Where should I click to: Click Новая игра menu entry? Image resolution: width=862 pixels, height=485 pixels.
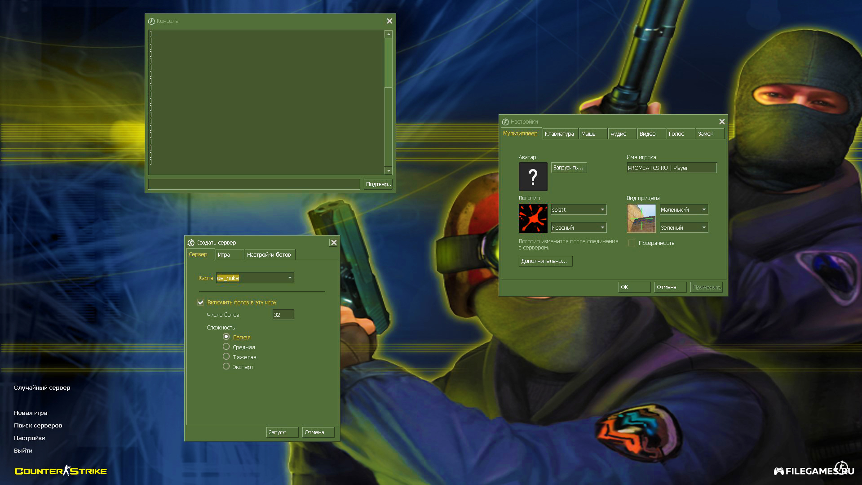coord(31,413)
